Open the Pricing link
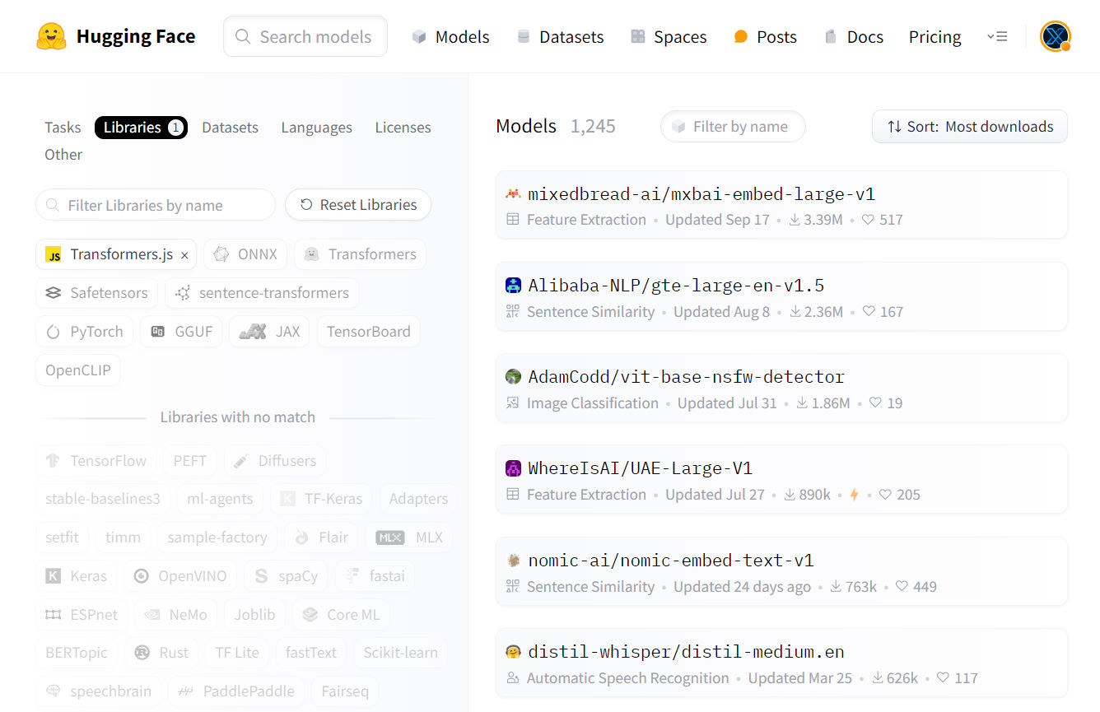The width and height of the screenshot is (1100, 712). (935, 37)
